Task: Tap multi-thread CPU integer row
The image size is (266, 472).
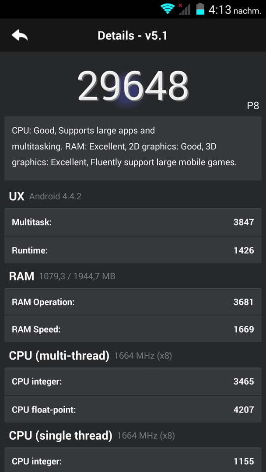Action: point(133,382)
